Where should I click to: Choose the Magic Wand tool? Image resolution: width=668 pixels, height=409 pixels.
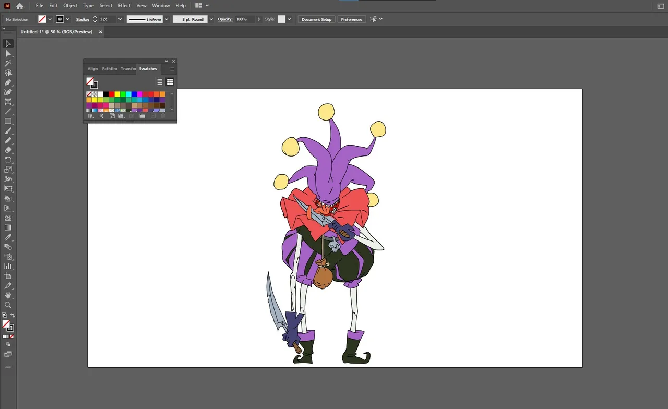coord(8,63)
